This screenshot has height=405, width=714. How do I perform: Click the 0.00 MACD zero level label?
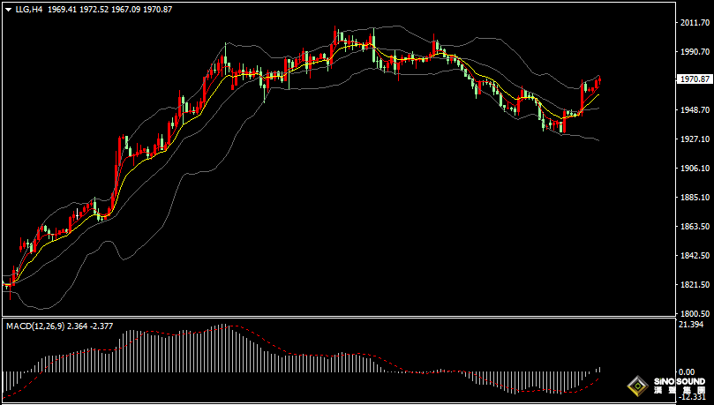point(687,372)
